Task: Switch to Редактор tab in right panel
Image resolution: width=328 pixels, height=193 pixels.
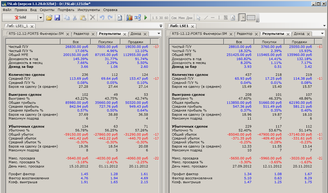Action: [245, 34]
